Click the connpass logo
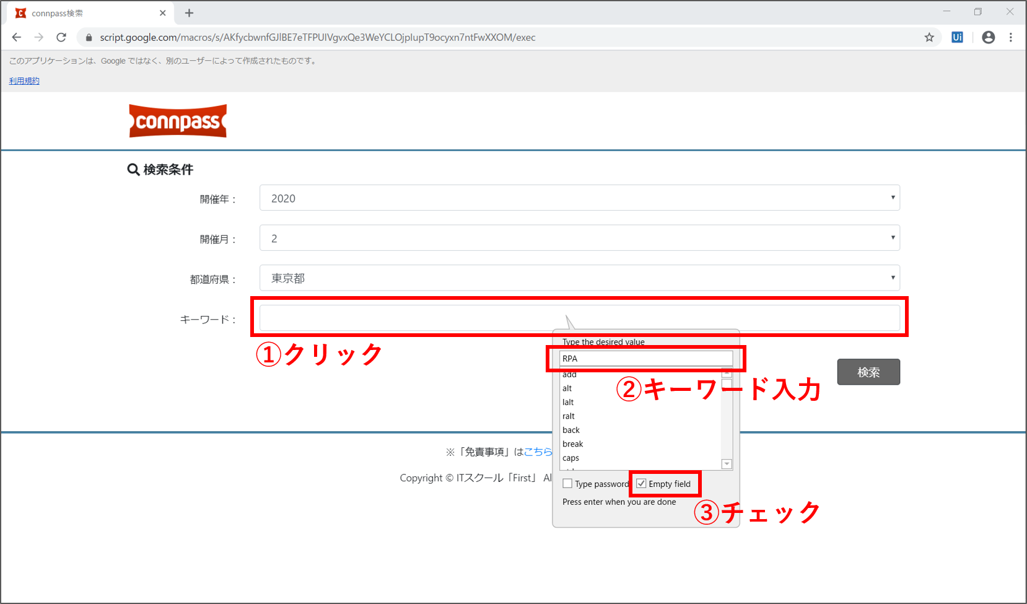 click(x=178, y=121)
